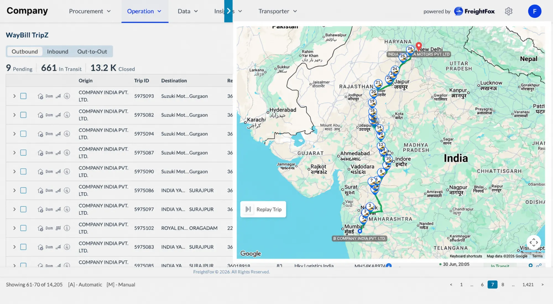Tick the checkbox for trip 5975090

tap(24, 172)
